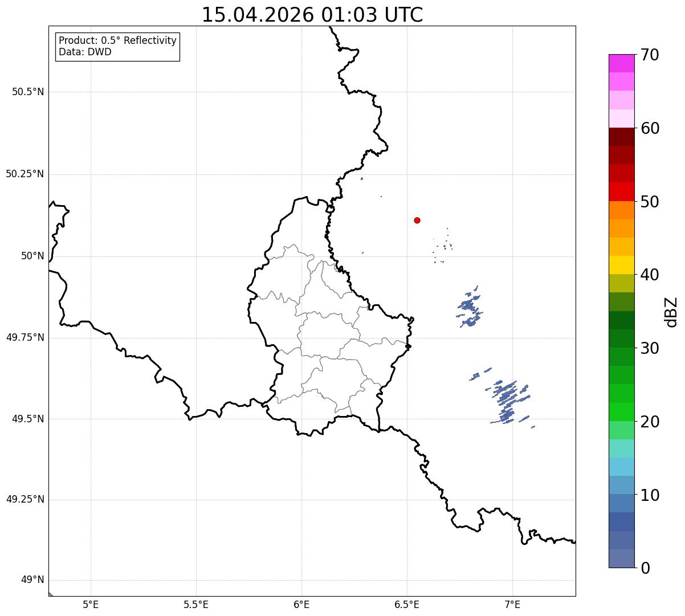This screenshot has height=616, width=685.
Task: Click the magenta 70 dBZ color band
Action: [621, 63]
